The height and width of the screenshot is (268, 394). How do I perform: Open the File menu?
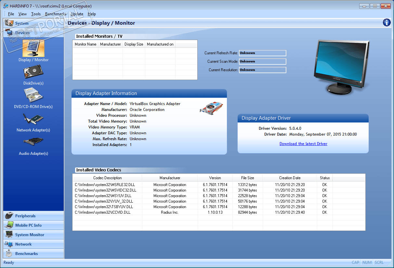(x=11, y=14)
